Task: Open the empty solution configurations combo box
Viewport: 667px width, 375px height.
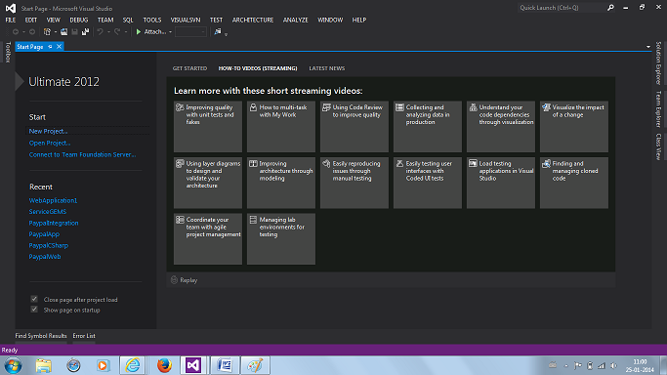Action: click(x=190, y=32)
